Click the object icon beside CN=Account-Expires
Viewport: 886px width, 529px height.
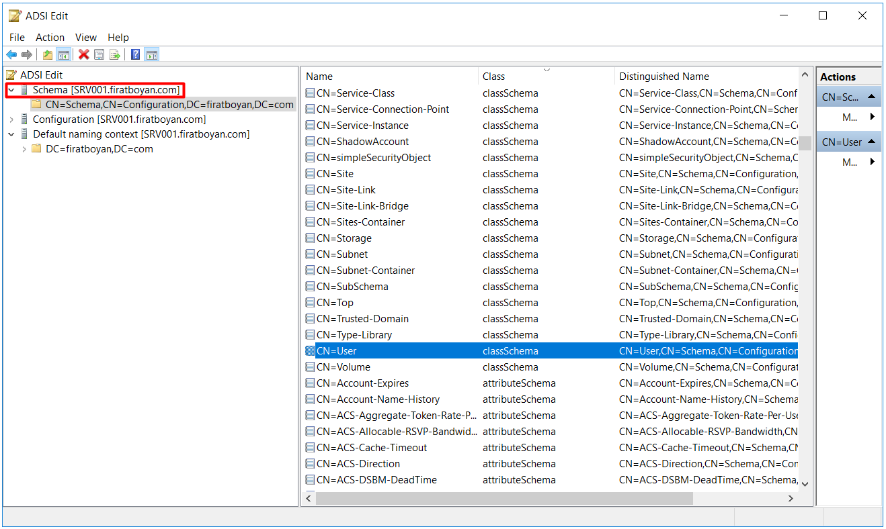tap(310, 383)
